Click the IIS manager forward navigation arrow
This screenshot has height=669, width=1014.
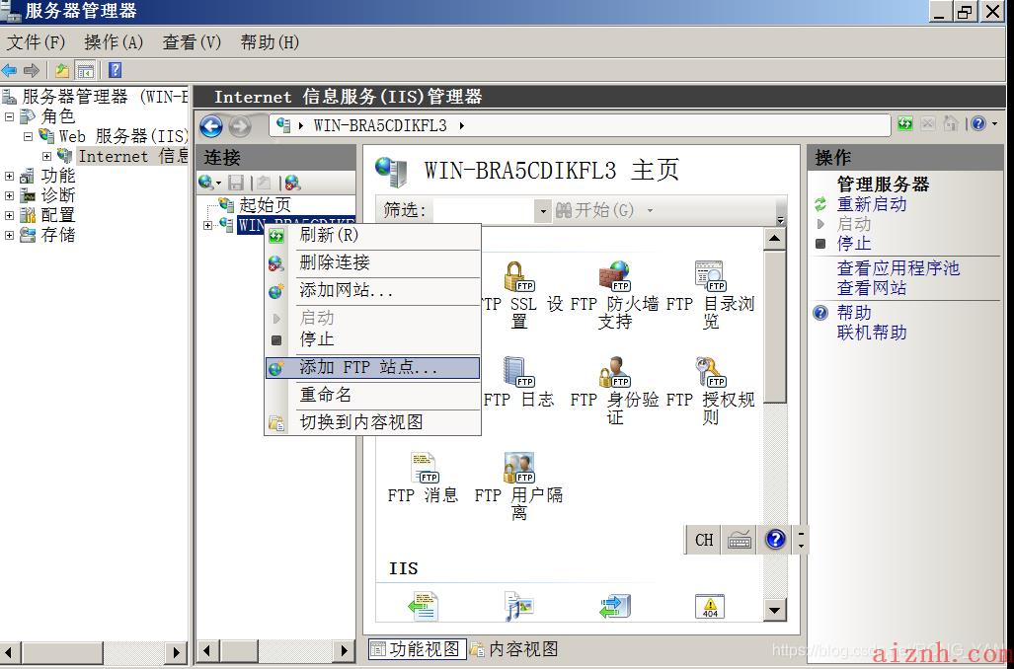click(240, 126)
